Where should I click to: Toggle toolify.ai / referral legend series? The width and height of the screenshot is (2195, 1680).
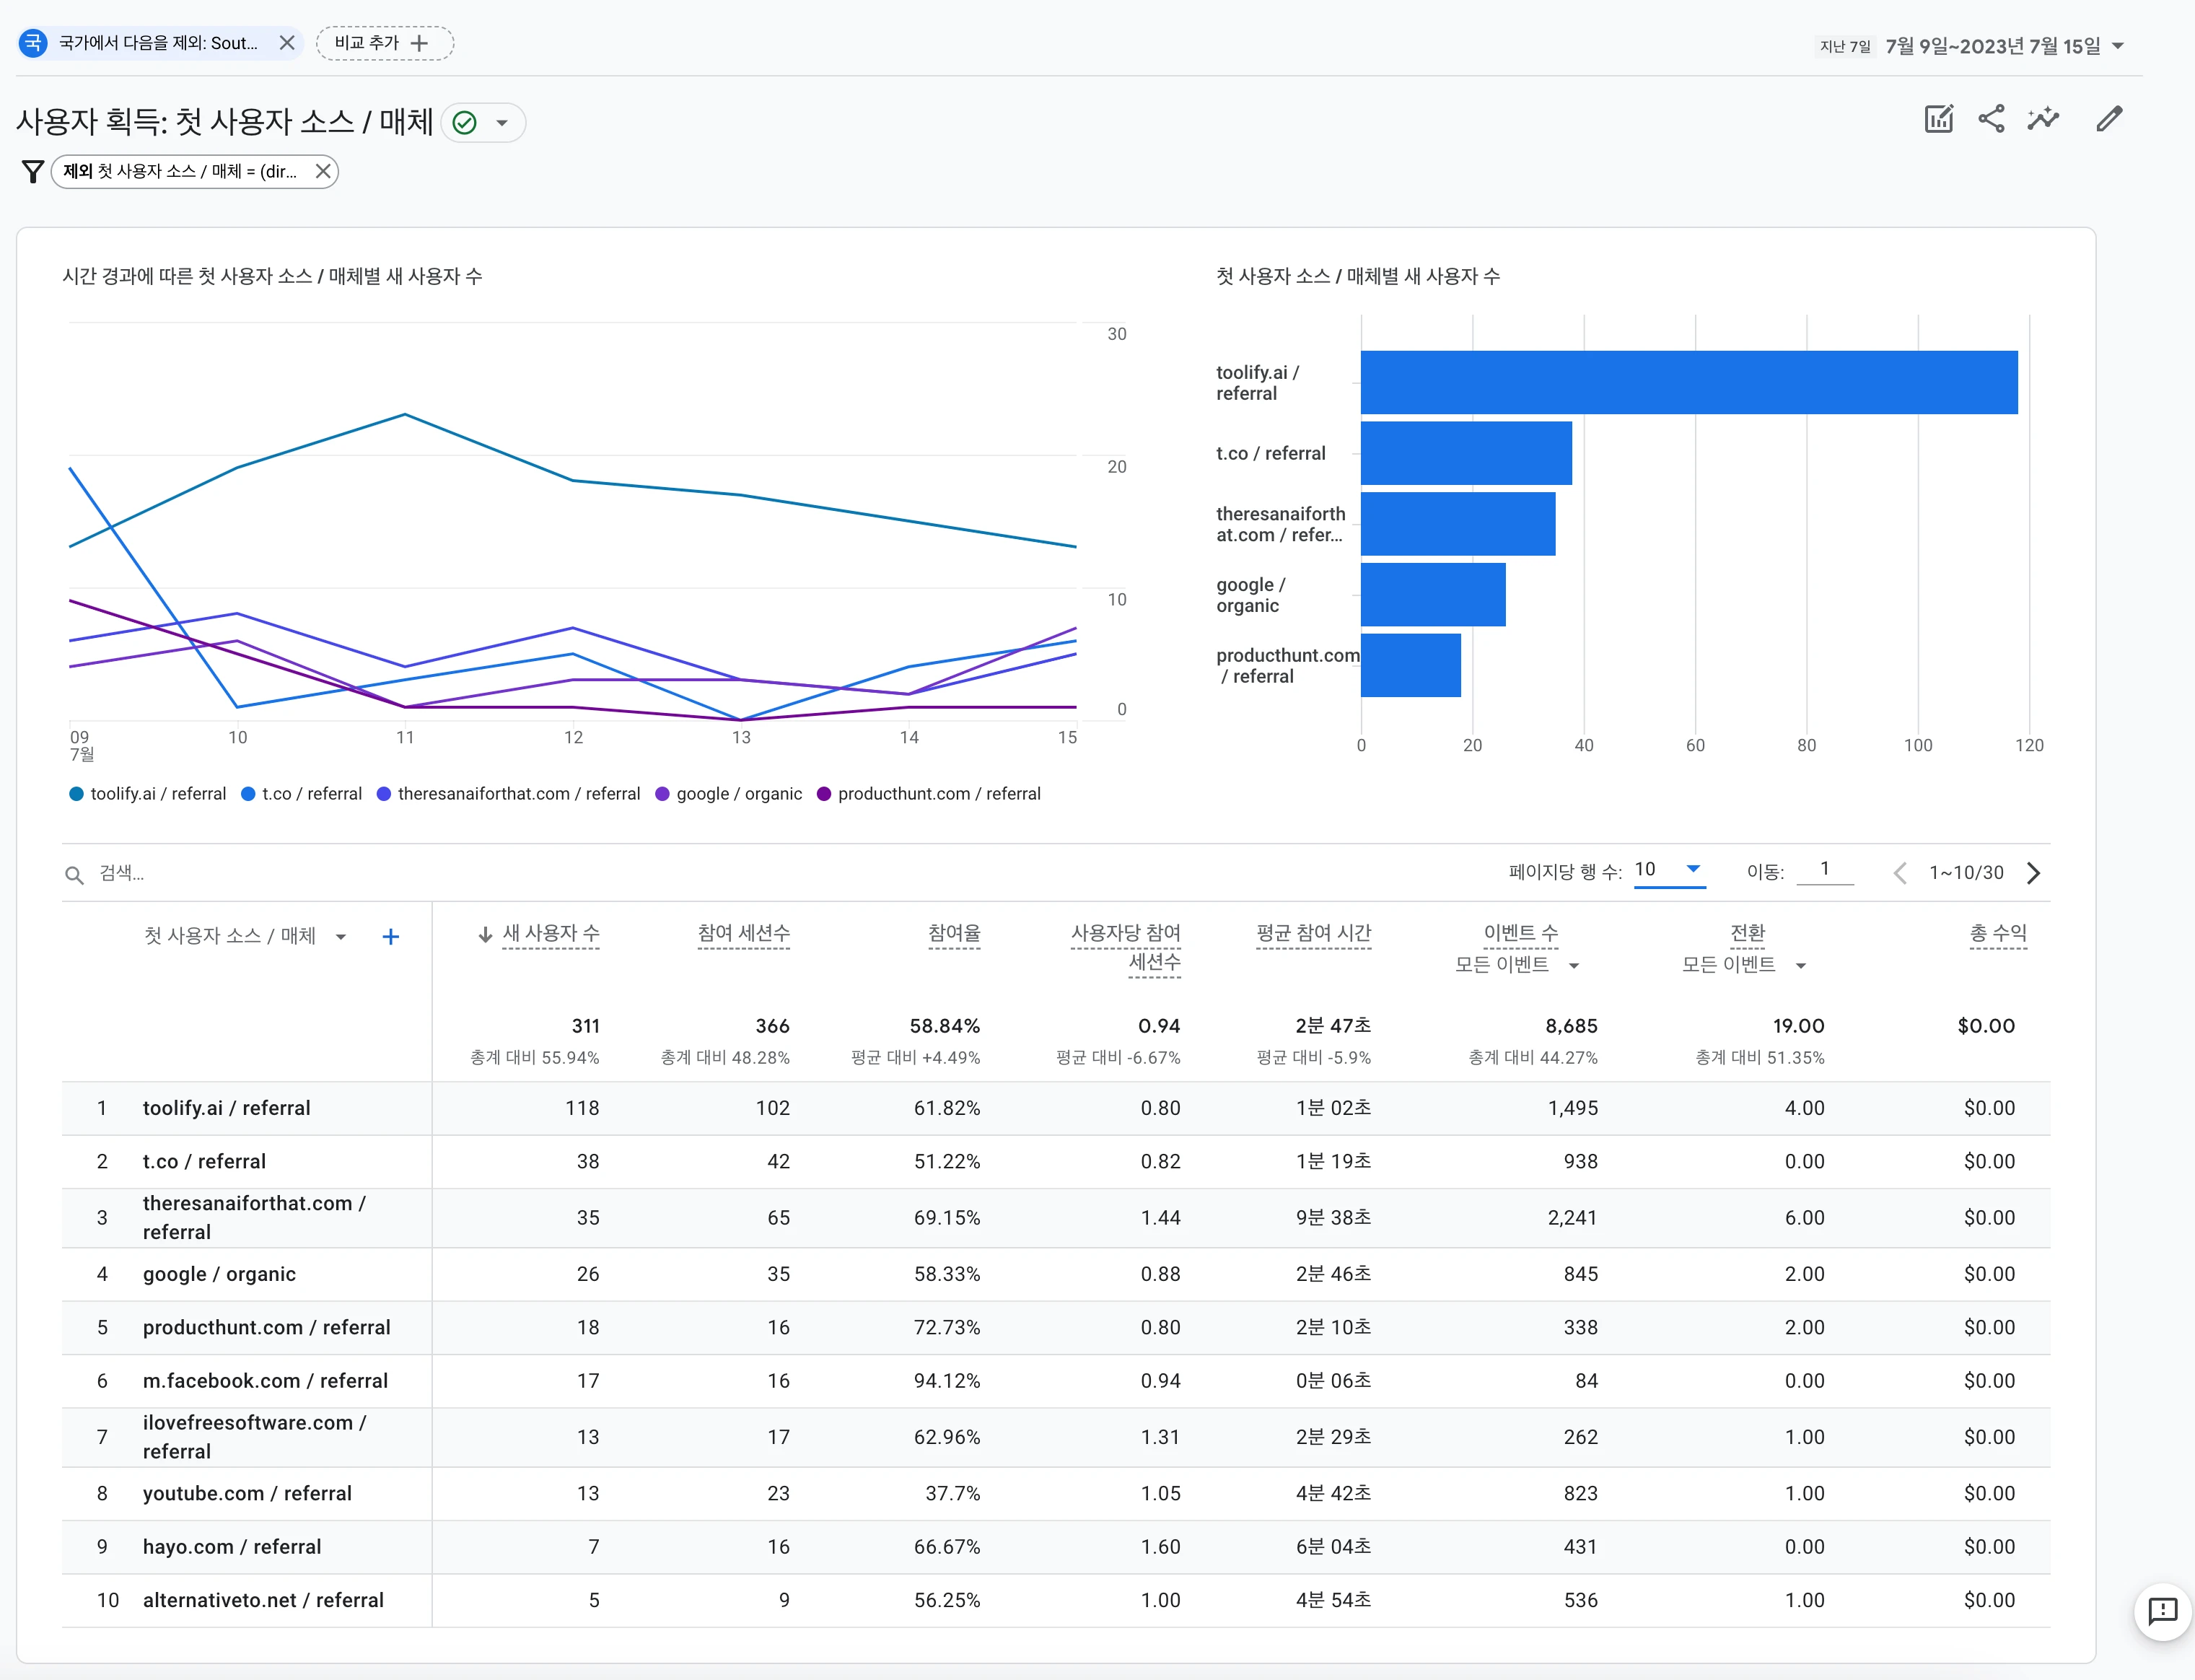coord(148,794)
